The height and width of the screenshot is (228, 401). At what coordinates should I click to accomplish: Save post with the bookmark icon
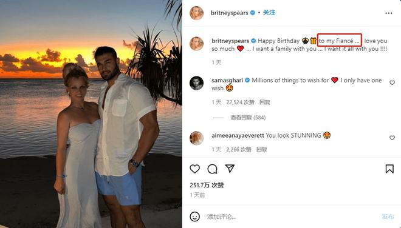(x=389, y=169)
